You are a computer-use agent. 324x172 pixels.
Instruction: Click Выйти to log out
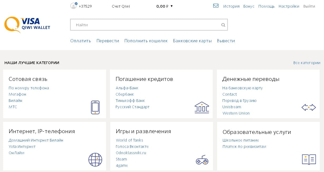pyautogui.click(x=309, y=6)
